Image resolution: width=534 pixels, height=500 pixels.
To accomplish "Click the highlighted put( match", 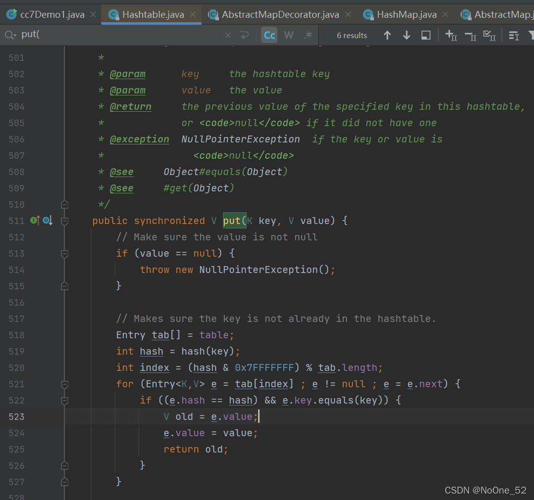I will tap(235, 221).
